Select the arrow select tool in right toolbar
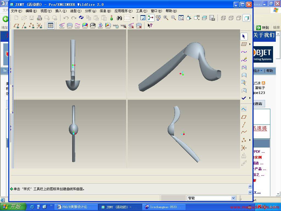Image resolution: width=281 pixels, height=211 pixels. [244, 36]
